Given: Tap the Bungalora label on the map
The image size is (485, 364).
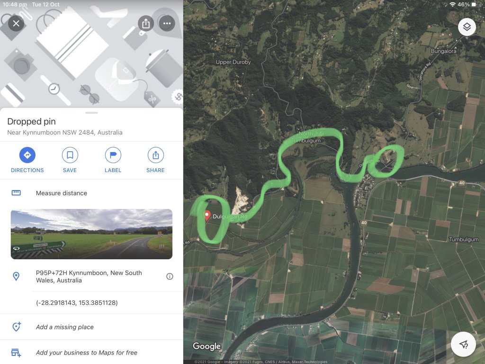Looking at the screenshot, I should pyautogui.click(x=443, y=51).
